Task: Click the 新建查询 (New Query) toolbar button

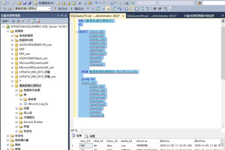Action: (45, 3)
